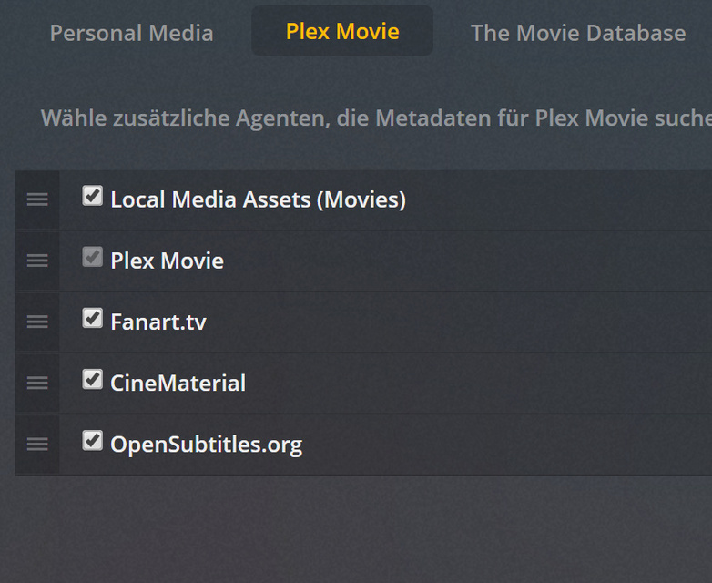This screenshot has height=583, width=712.
Task: Click the Local Media Assets (Movies) label
Action: [258, 199]
